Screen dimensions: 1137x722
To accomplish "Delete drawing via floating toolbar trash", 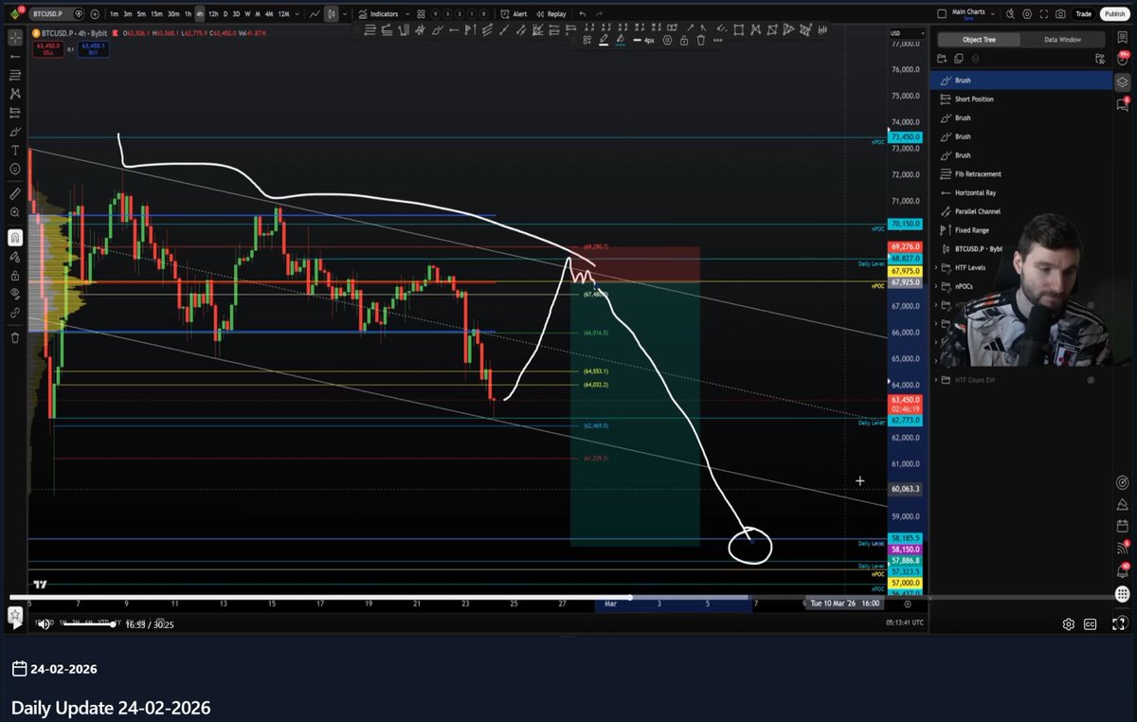I will click(x=701, y=41).
